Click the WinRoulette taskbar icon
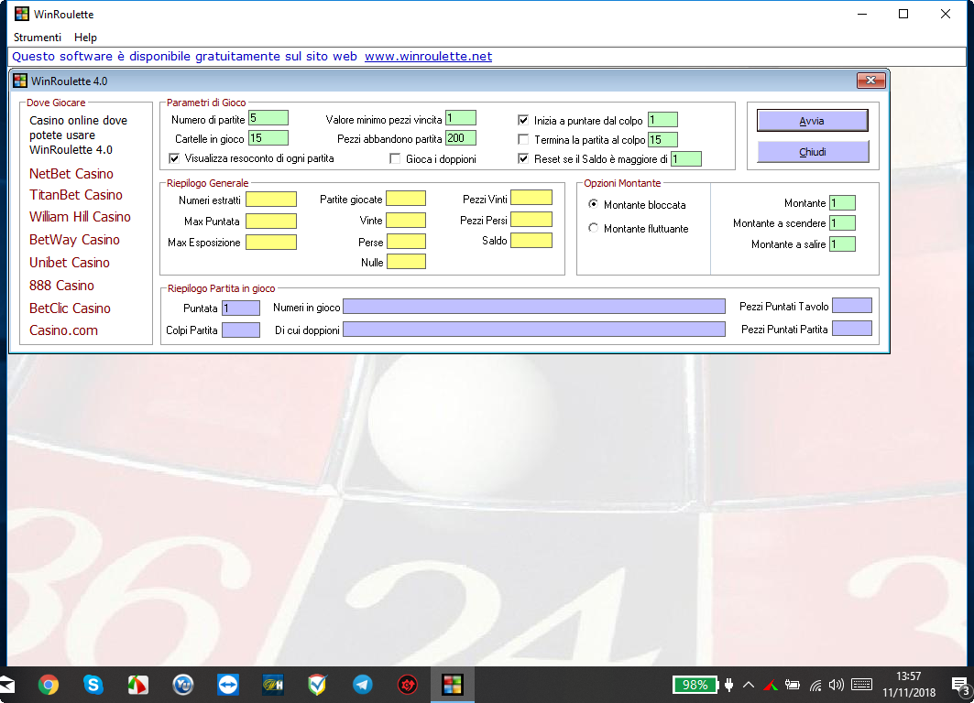The height and width of the screenshot is (703, 974). pos(453,685)
